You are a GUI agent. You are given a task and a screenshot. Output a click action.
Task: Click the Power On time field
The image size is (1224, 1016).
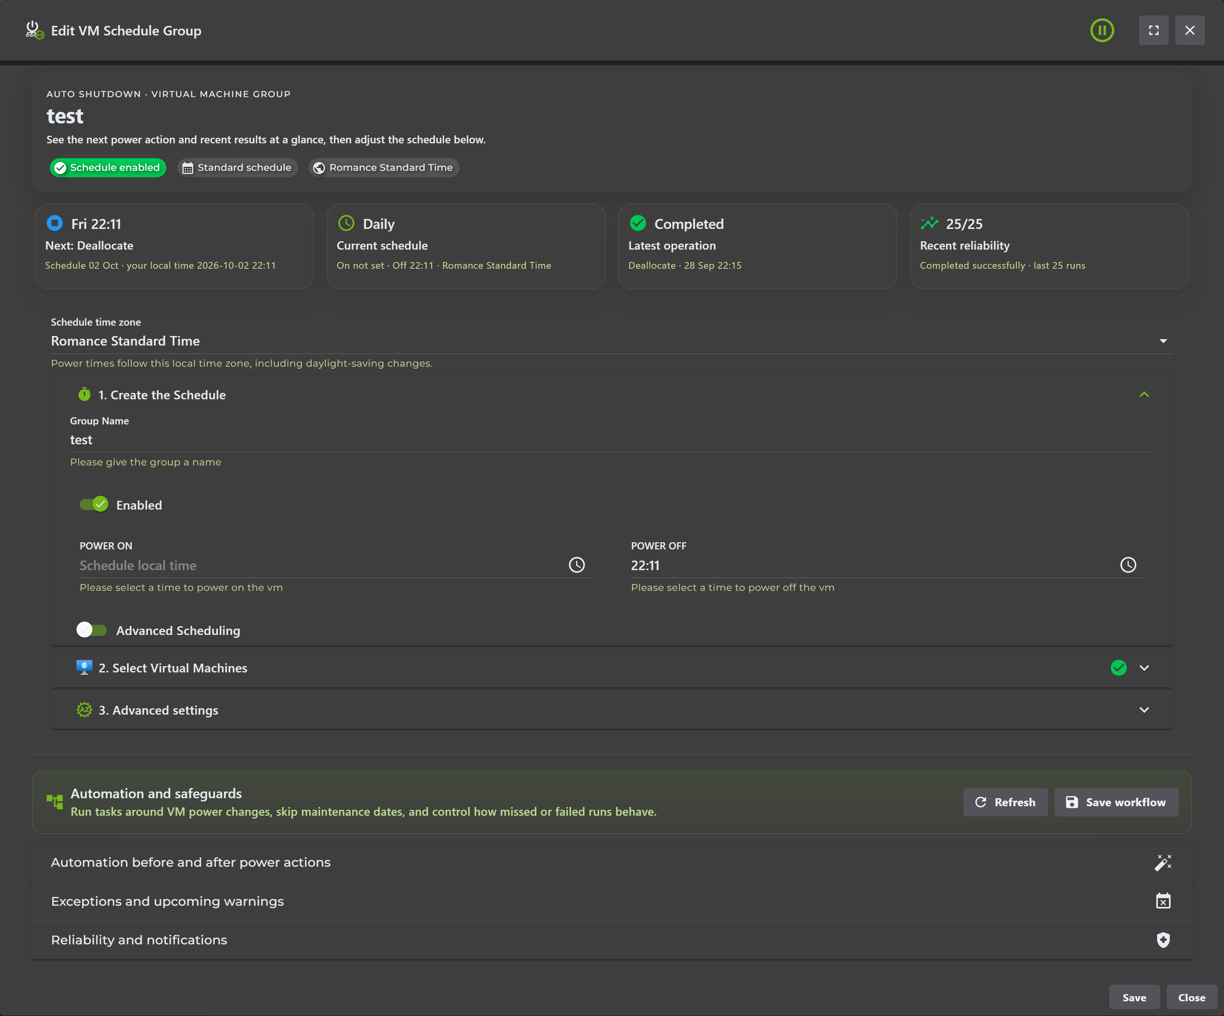(x=321, y=565)
